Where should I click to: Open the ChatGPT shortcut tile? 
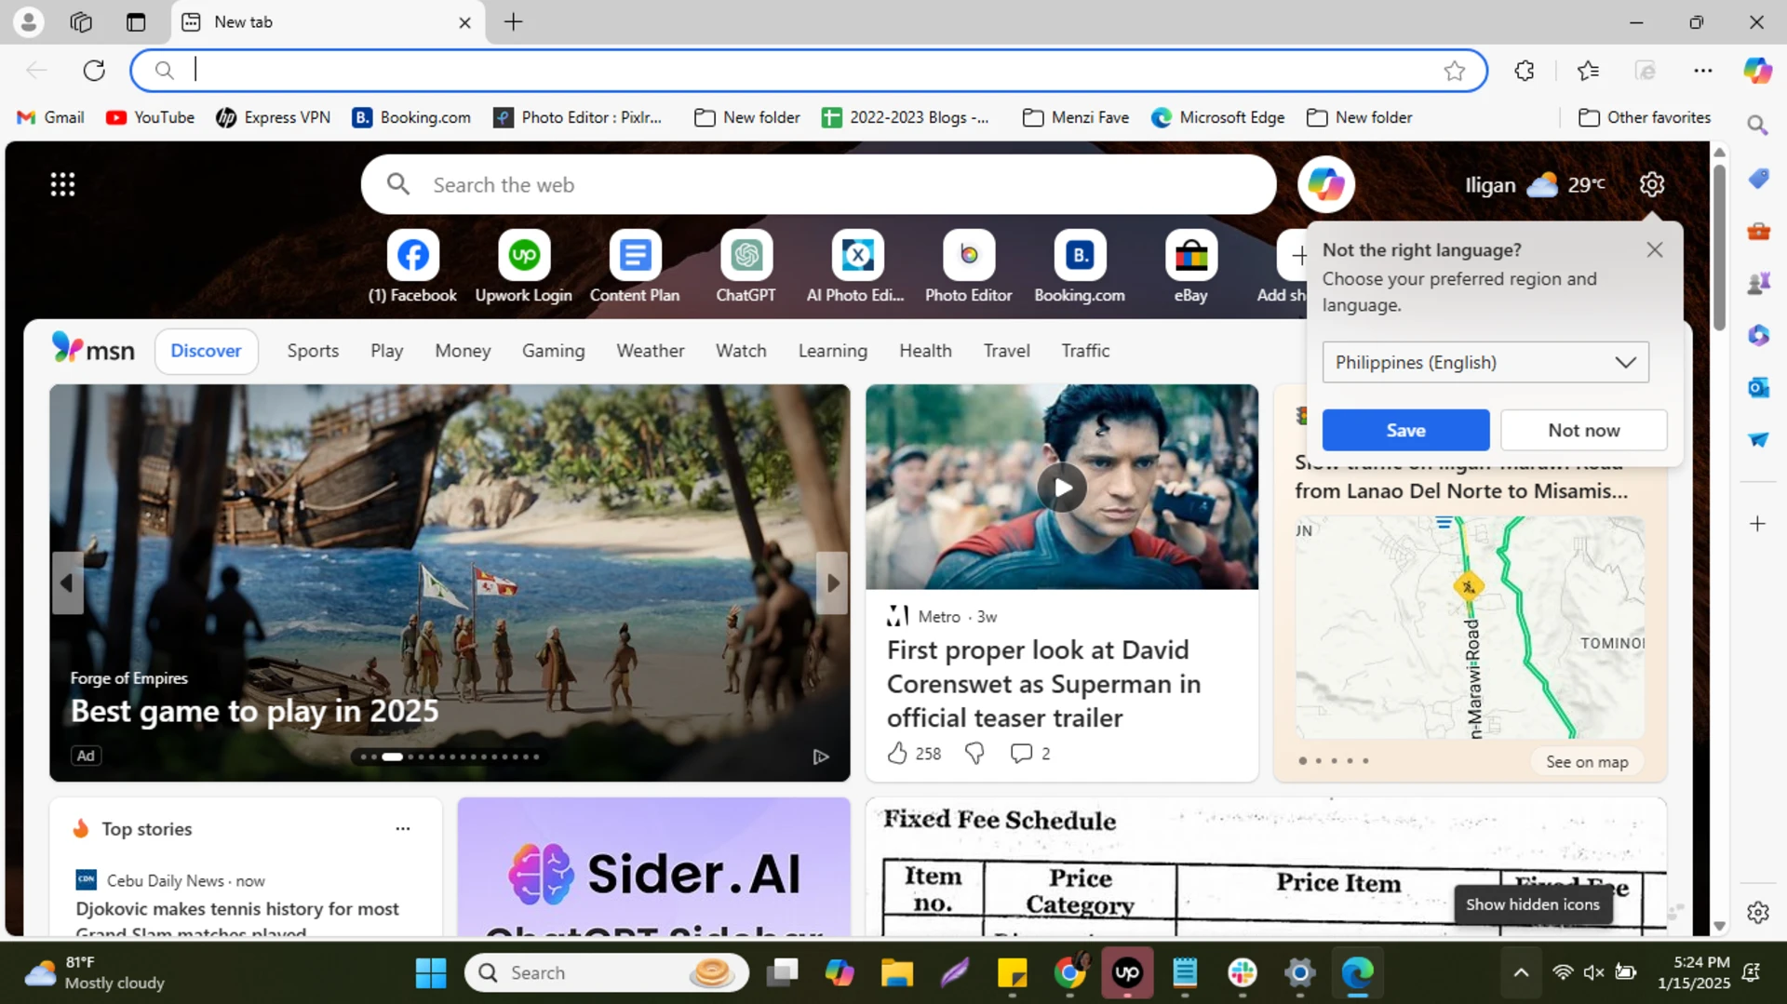[746, 265]
